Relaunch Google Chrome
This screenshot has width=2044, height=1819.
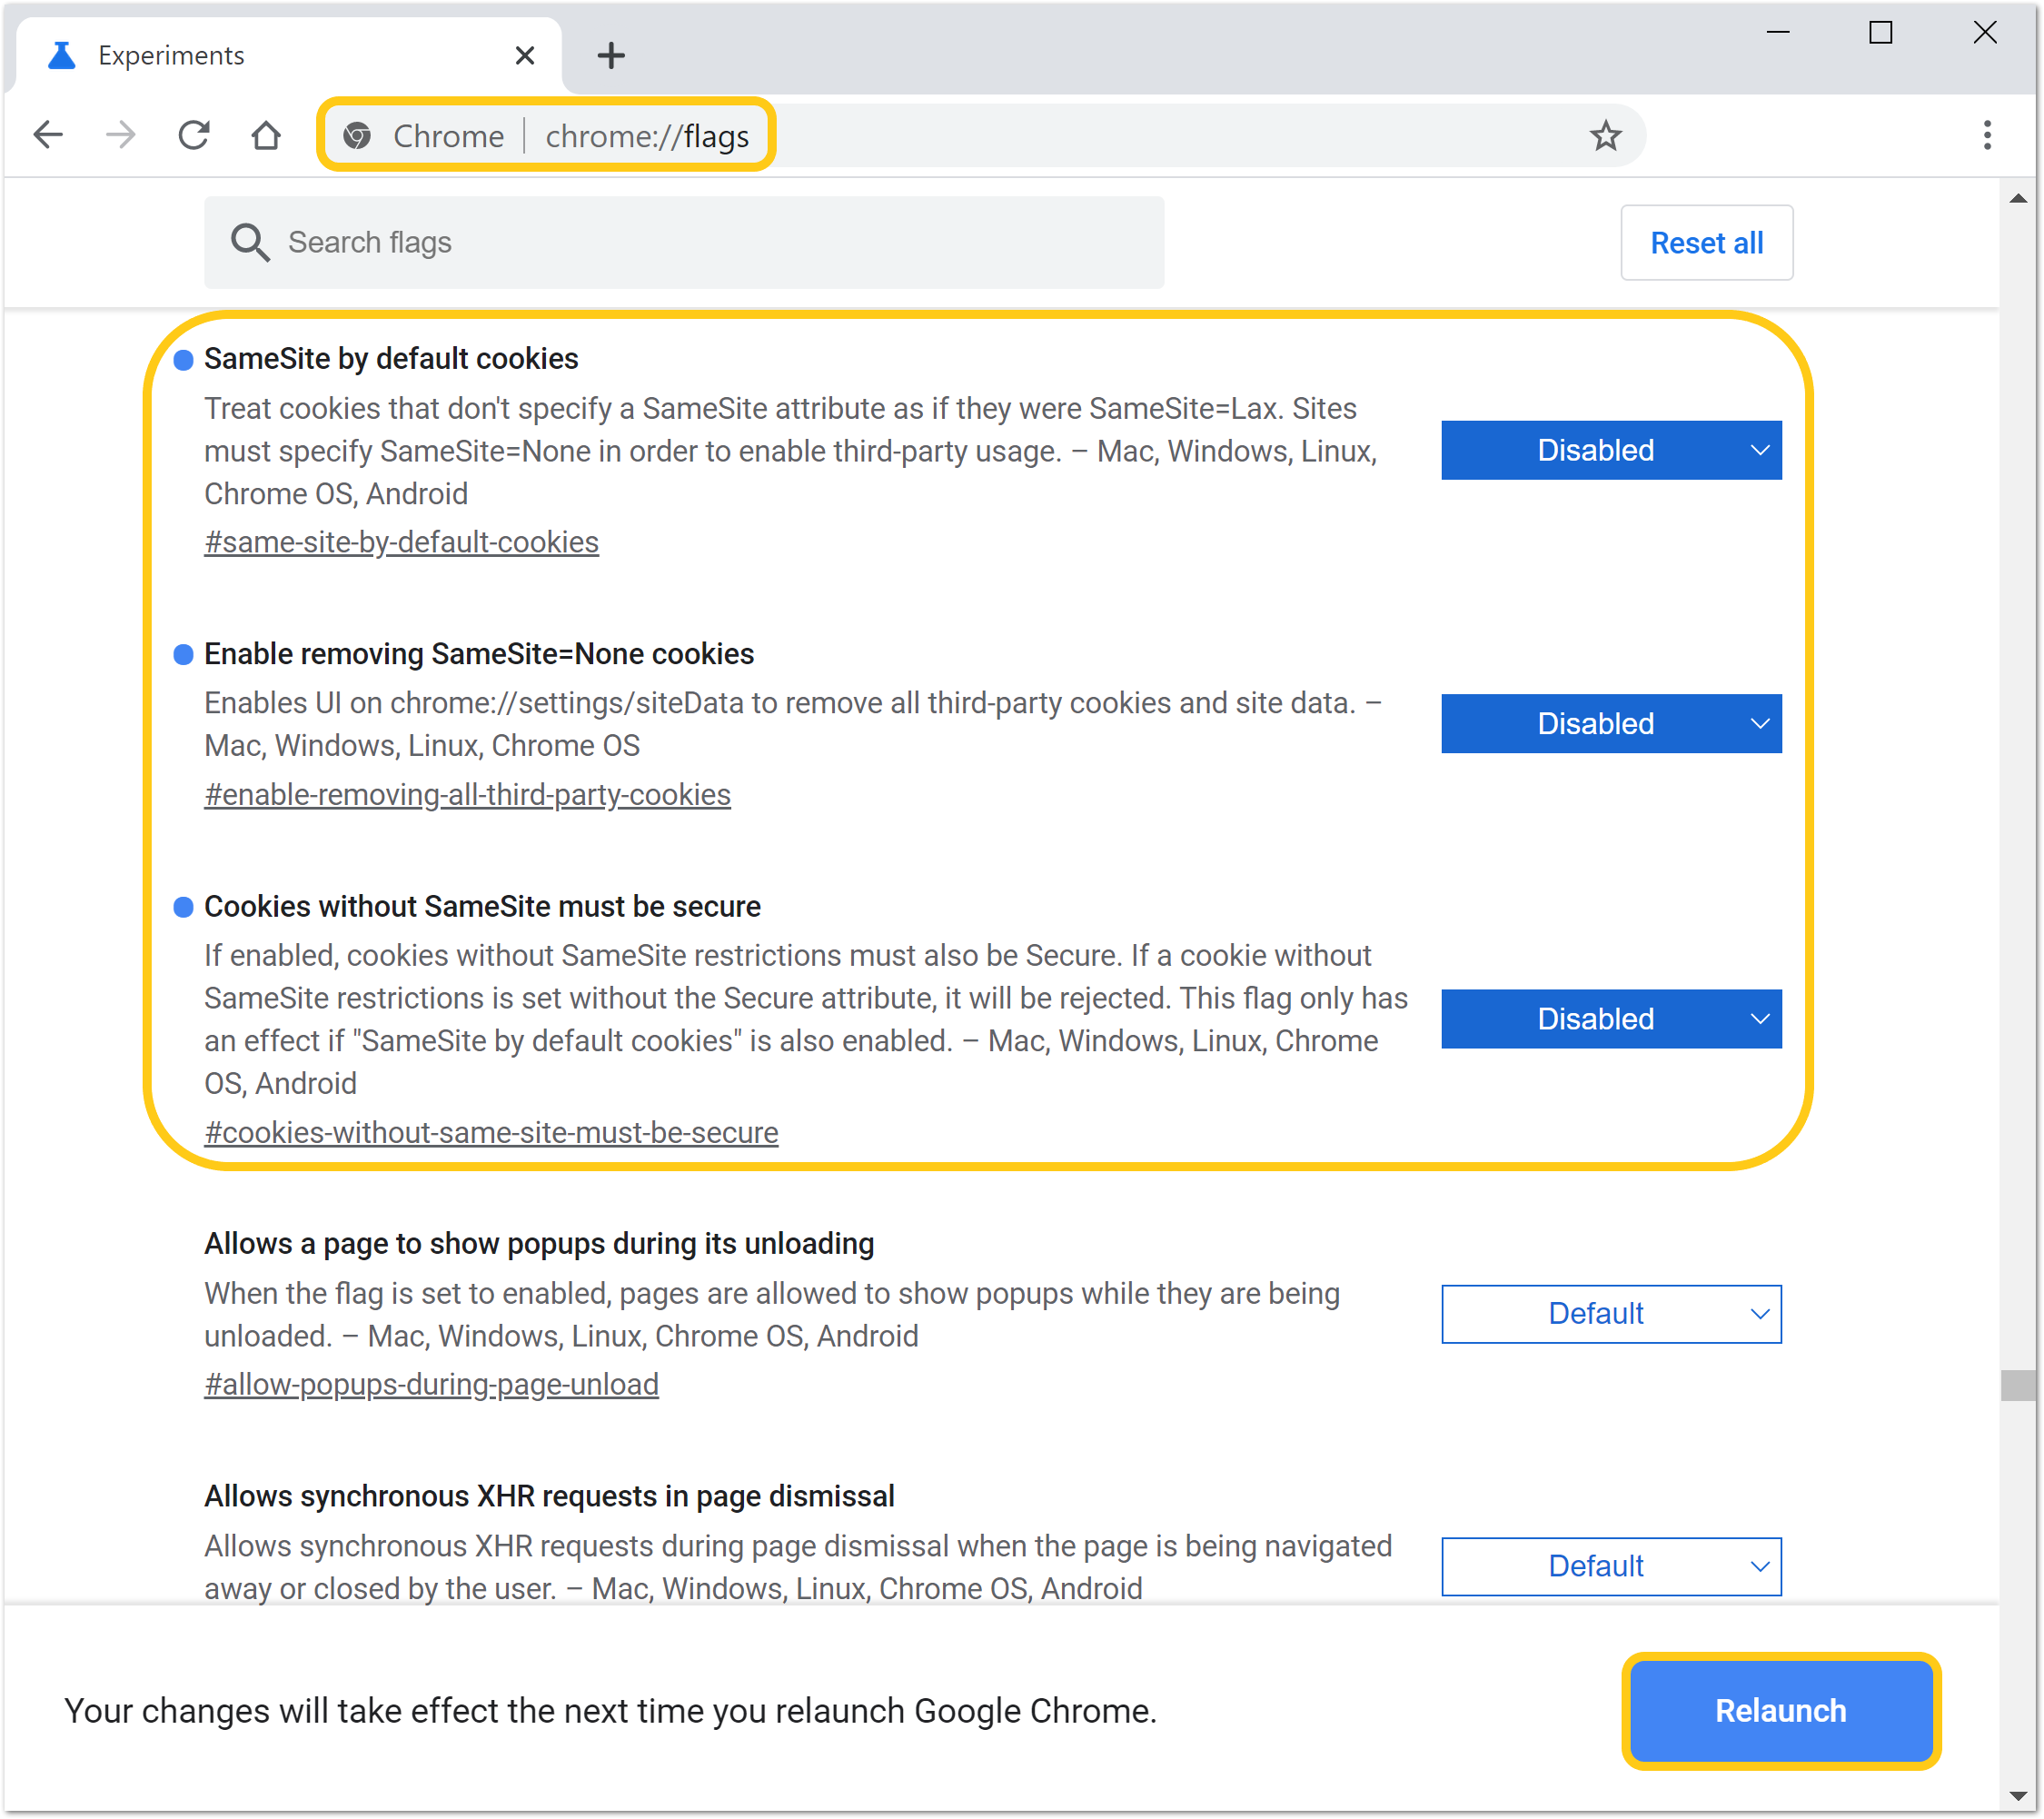pyautogui.click(x=1780, y=1710)
